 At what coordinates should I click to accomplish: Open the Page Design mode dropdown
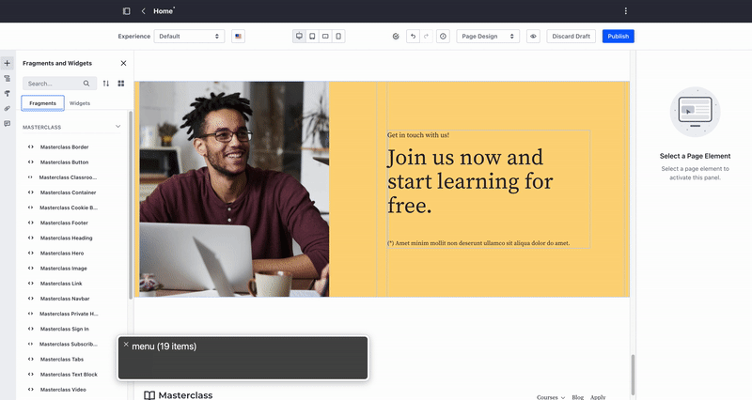pos(488,37)
